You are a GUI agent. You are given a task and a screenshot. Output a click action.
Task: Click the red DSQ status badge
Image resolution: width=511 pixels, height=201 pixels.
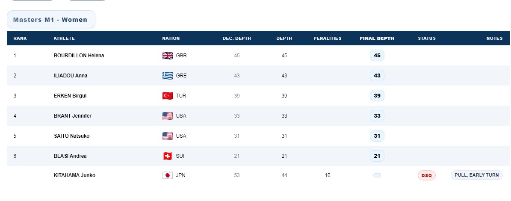(x=427, y=175)
